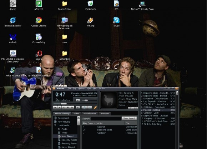Select playlist entry Skillet - Rebirthing
207x149 pixels.
158,124
